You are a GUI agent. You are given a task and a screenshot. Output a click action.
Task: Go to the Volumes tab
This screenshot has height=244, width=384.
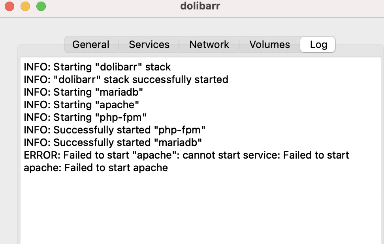coord(269,44)
